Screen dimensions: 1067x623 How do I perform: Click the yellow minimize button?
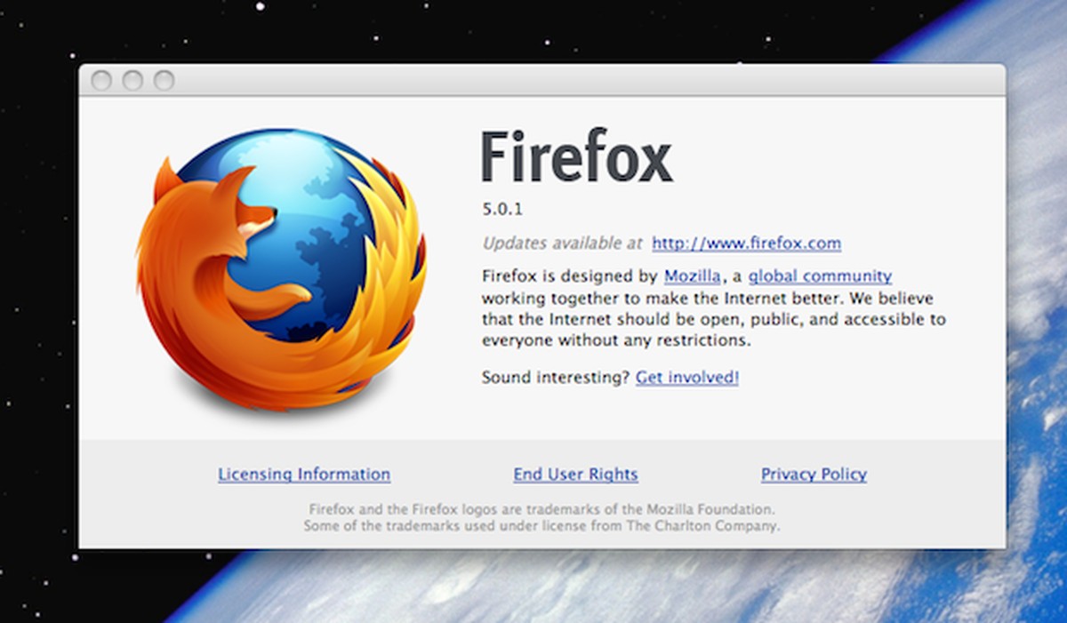pos(132,79)
